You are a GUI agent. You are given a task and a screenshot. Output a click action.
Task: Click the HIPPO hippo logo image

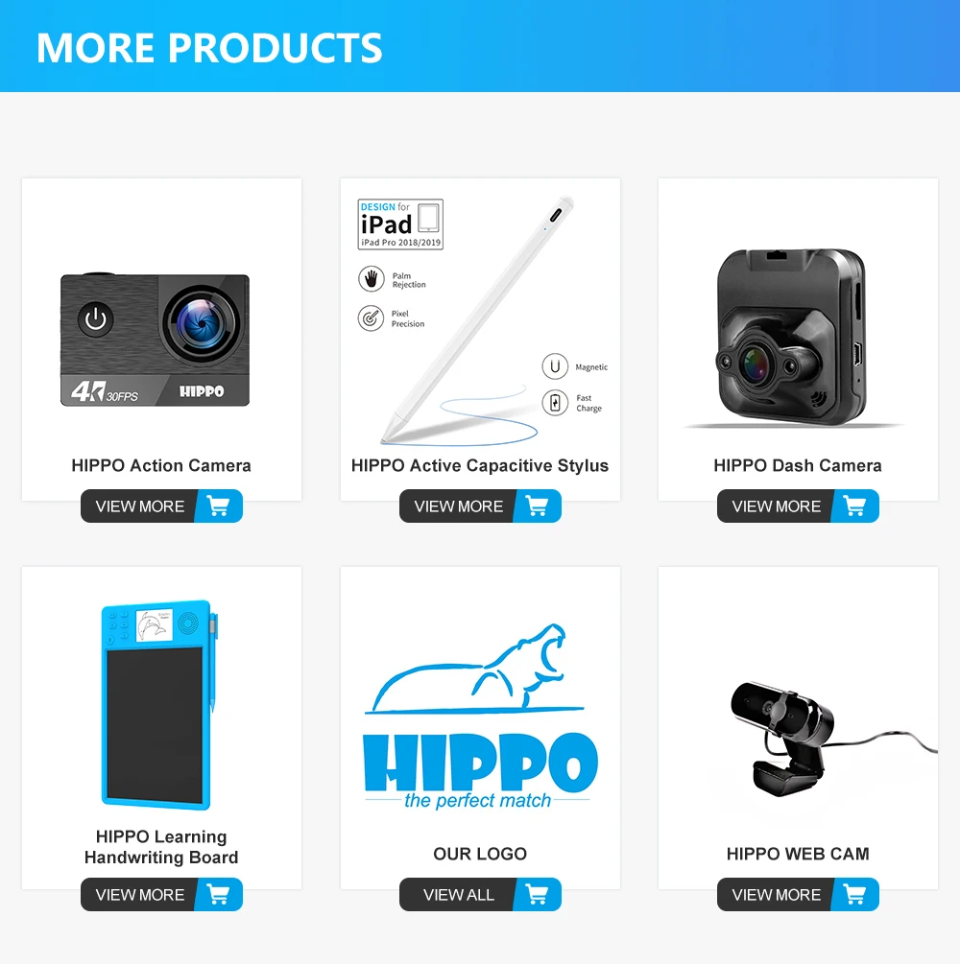click(480, 717)
